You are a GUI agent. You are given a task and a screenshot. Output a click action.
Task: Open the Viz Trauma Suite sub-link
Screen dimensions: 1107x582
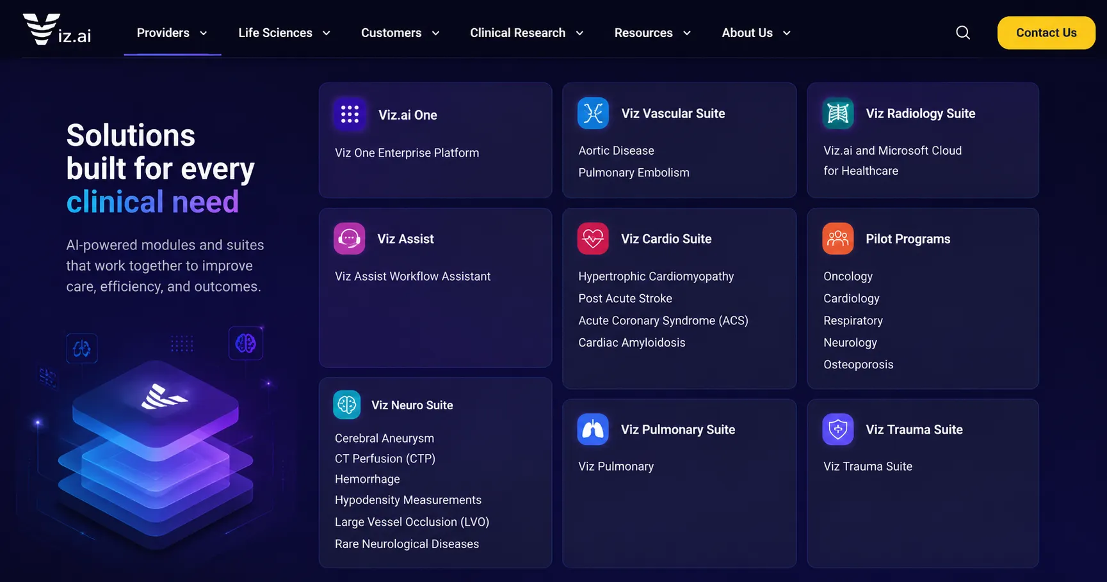click(868, 466)
